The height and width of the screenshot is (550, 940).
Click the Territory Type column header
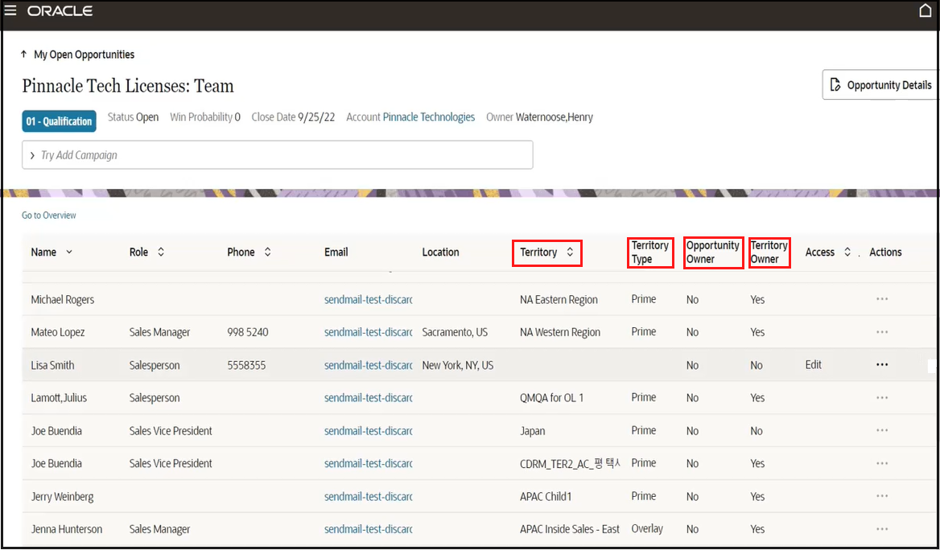click(649, 252)
